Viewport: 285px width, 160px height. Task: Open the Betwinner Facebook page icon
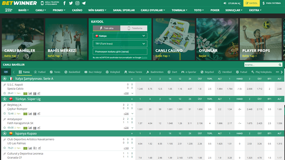coord(64,3)
